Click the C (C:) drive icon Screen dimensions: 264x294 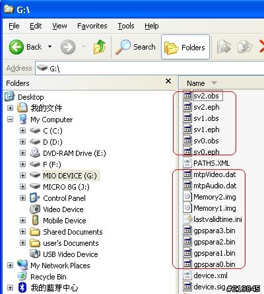point(35,131)
